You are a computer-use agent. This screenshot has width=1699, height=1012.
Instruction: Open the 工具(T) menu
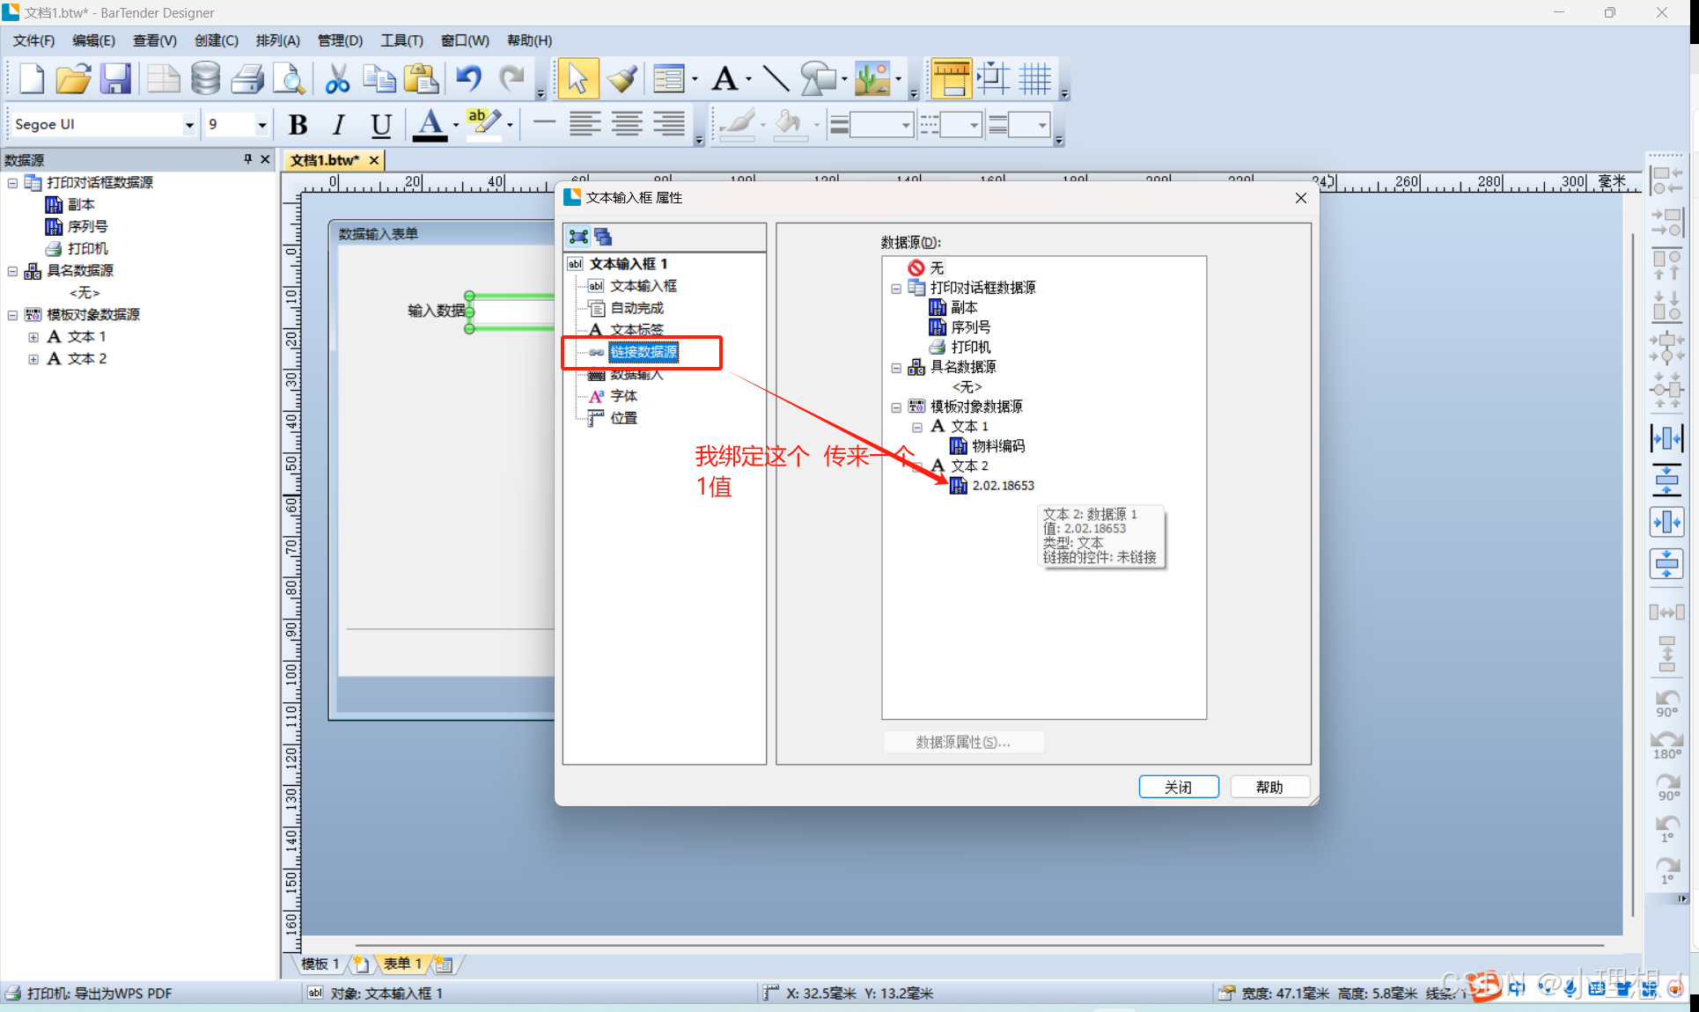tap(401, 40)
